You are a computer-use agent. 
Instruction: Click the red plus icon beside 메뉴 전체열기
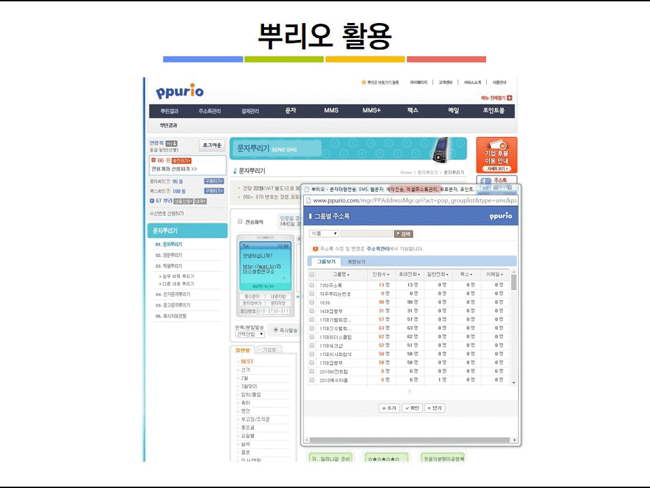[x=509, y=98]
